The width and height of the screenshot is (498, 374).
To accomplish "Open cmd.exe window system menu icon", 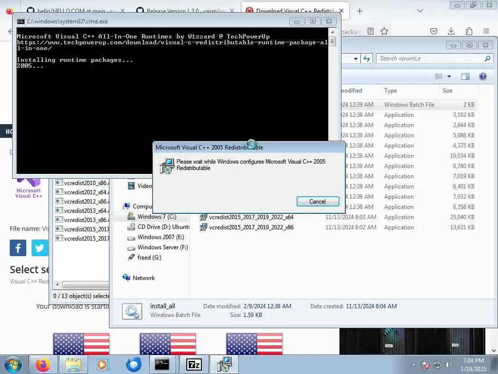I will click(21, 21).
